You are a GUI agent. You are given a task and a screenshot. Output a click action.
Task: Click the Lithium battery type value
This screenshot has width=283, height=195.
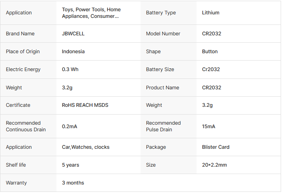(x=211, y=13)
